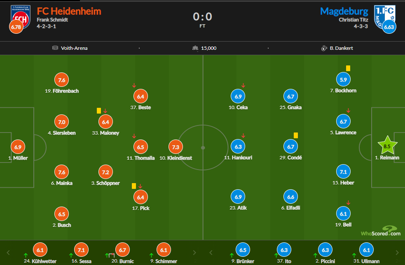Click the yellow card above Condé
Image resolution: width=405 pixels, height=265 pixels.
click(296, 135)
